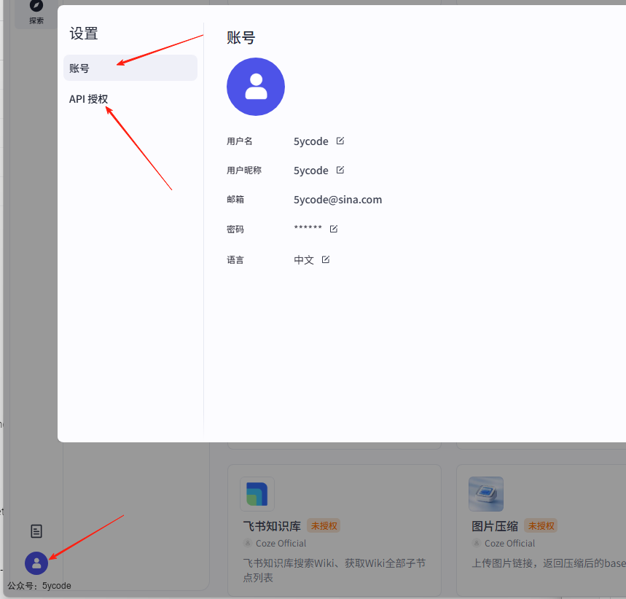The height and width of the screenshot is (599, 626).
Task: Edit the 用户名 with its pencil icon
Action: (340, 141)
